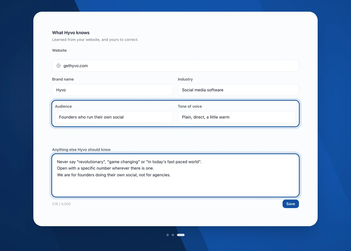This screenshot has height=251, width=351.
Task: Save the brand knowledge settings
Action: click(290, 204)
